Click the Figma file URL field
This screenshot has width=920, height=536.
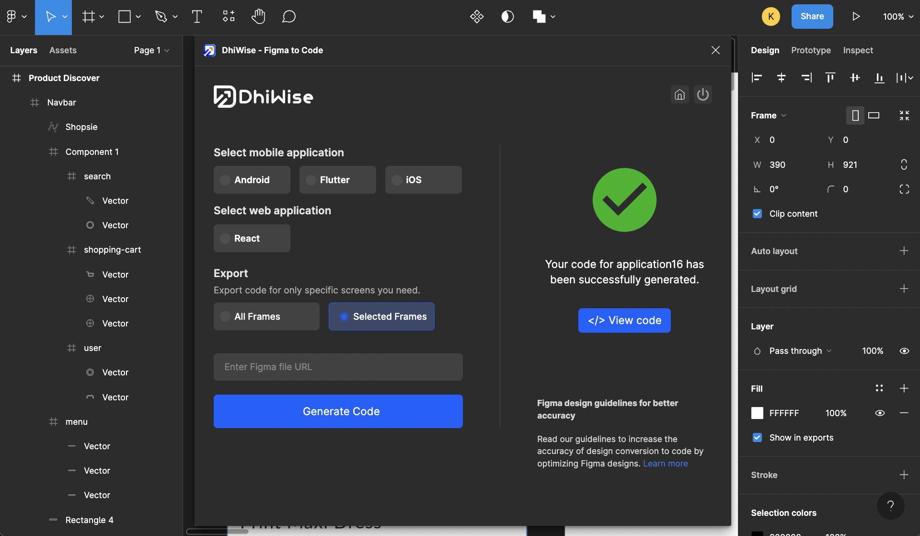point(338,367)
